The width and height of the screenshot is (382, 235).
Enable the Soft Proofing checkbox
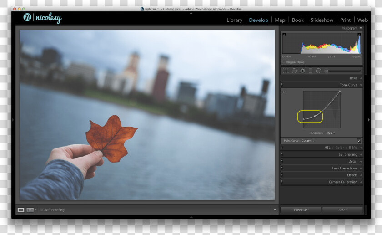tap(41, 210)
